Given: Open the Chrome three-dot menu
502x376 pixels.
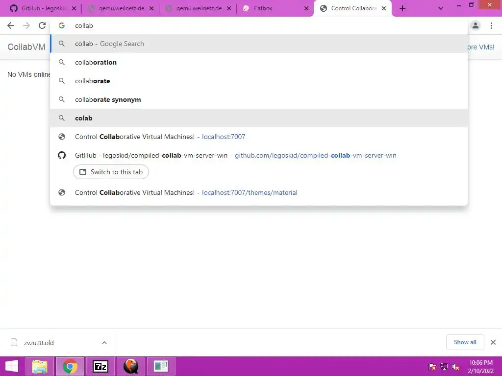Looking at the screenshot, I should tap(491, 25).
